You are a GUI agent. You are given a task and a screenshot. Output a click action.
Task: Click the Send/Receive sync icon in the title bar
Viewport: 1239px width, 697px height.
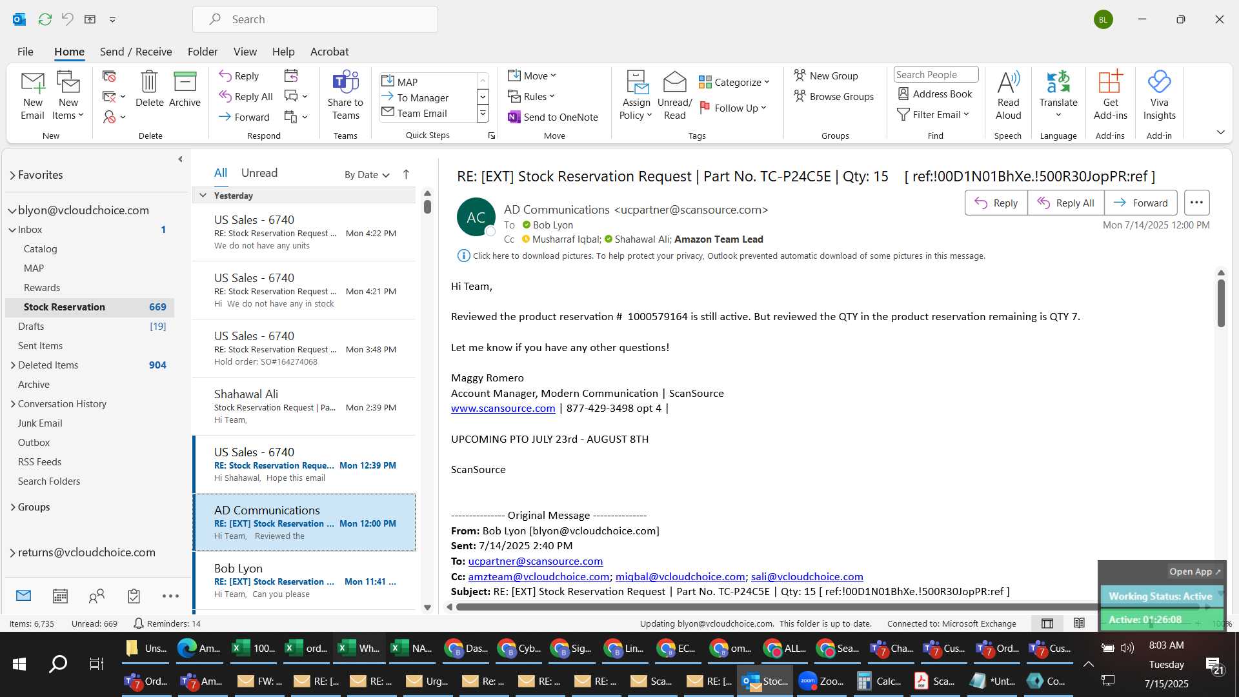click(45, 19)
